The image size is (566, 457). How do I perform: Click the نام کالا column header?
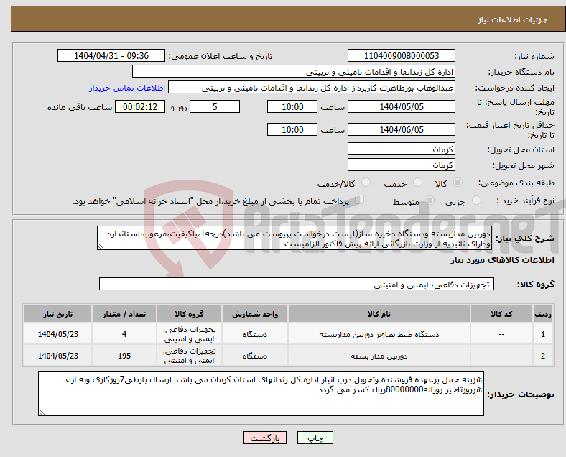[379, 314]
